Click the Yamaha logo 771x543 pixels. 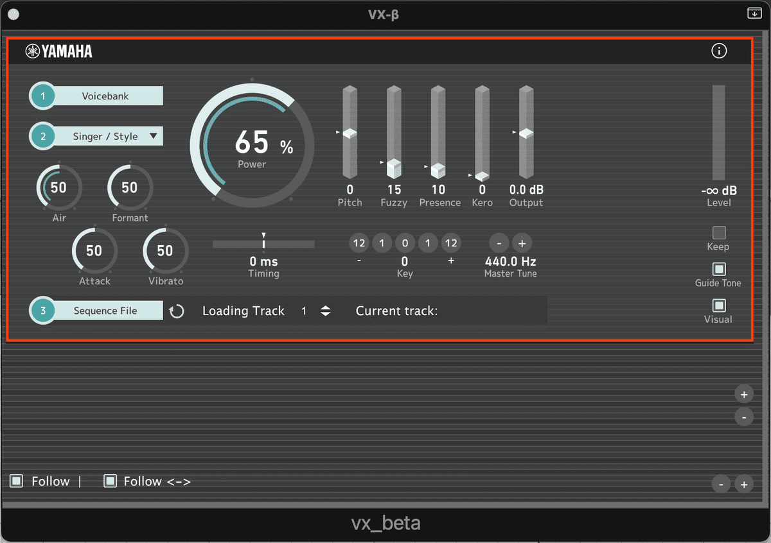coord(59,51)
